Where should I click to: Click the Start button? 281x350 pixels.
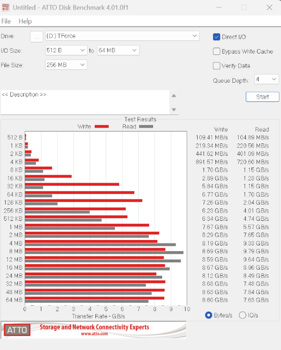[262, 97]
